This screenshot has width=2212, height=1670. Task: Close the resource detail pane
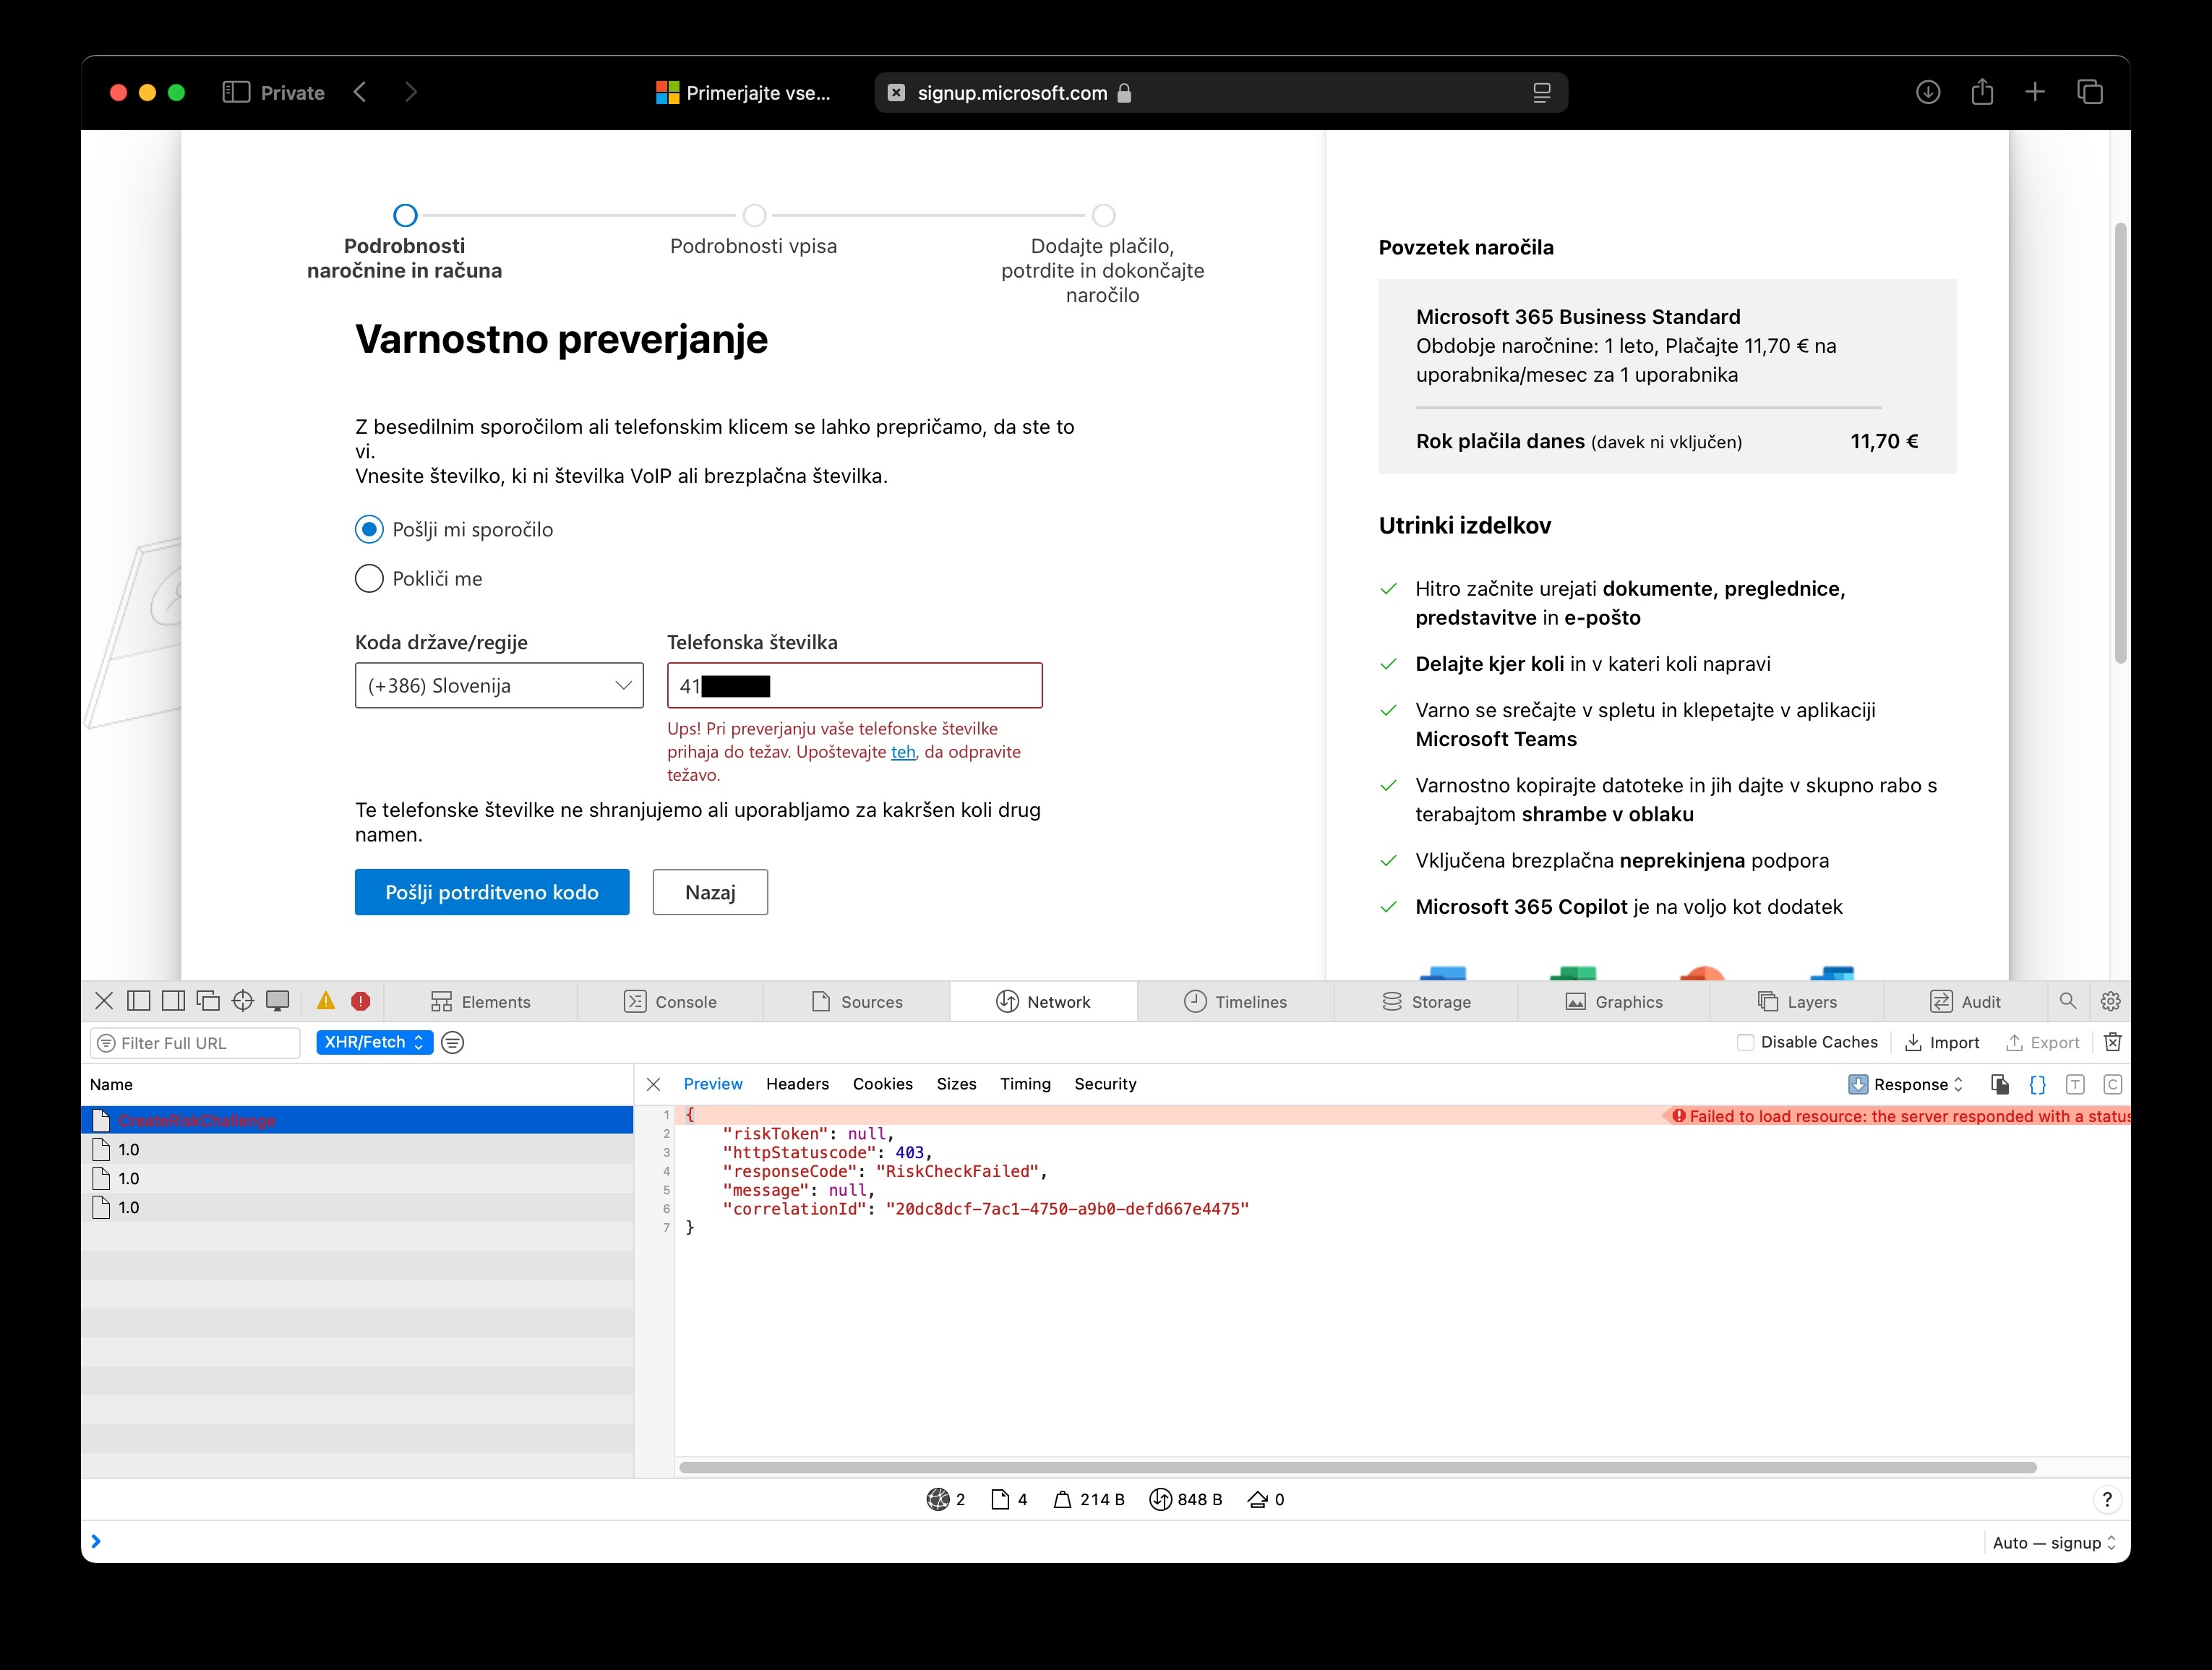(654, 1084)
